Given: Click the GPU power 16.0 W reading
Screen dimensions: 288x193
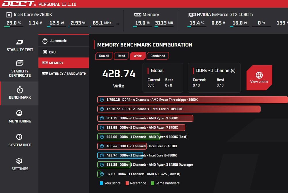Looking at the screenshot, I should tap(240, 23).
